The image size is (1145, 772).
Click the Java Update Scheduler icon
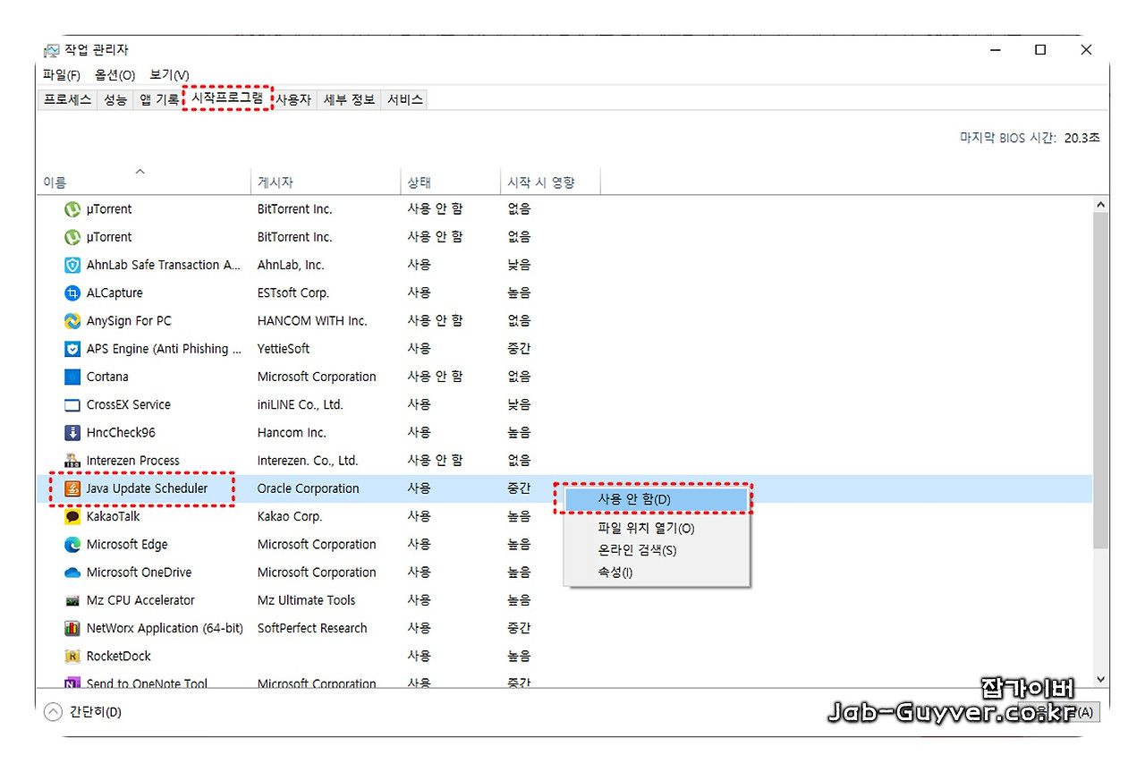[x=72, y=488]
